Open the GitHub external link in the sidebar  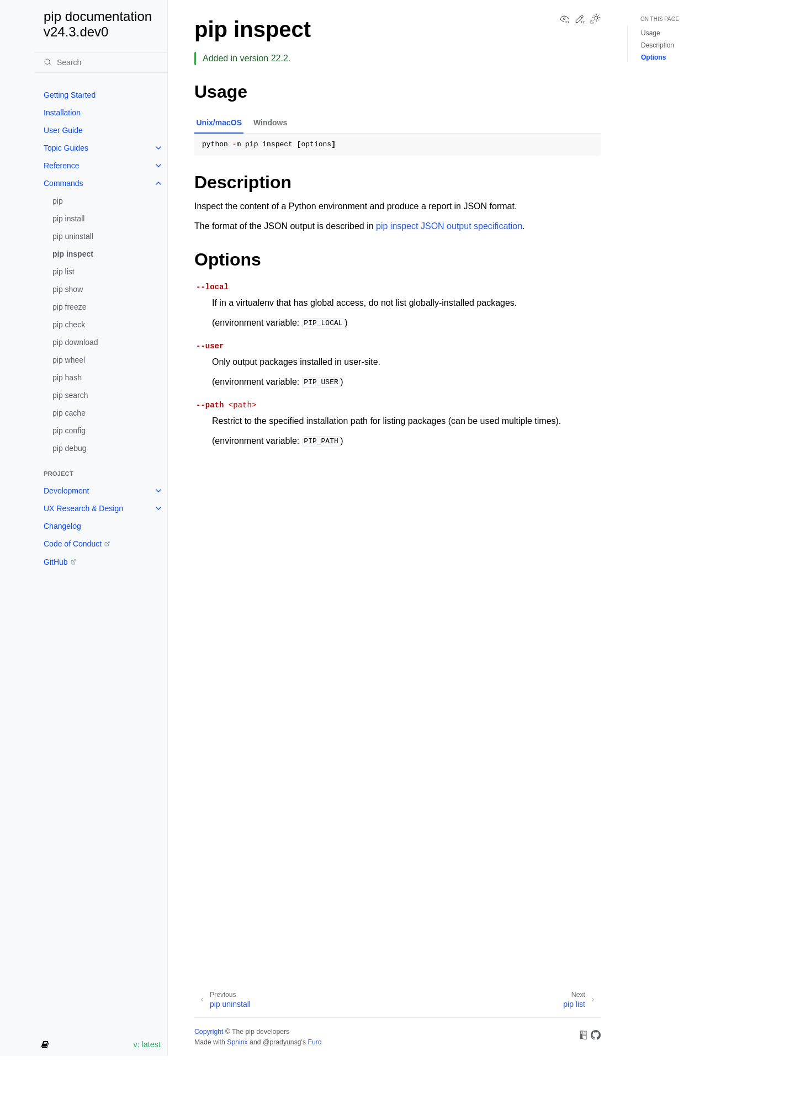(60, 562)
